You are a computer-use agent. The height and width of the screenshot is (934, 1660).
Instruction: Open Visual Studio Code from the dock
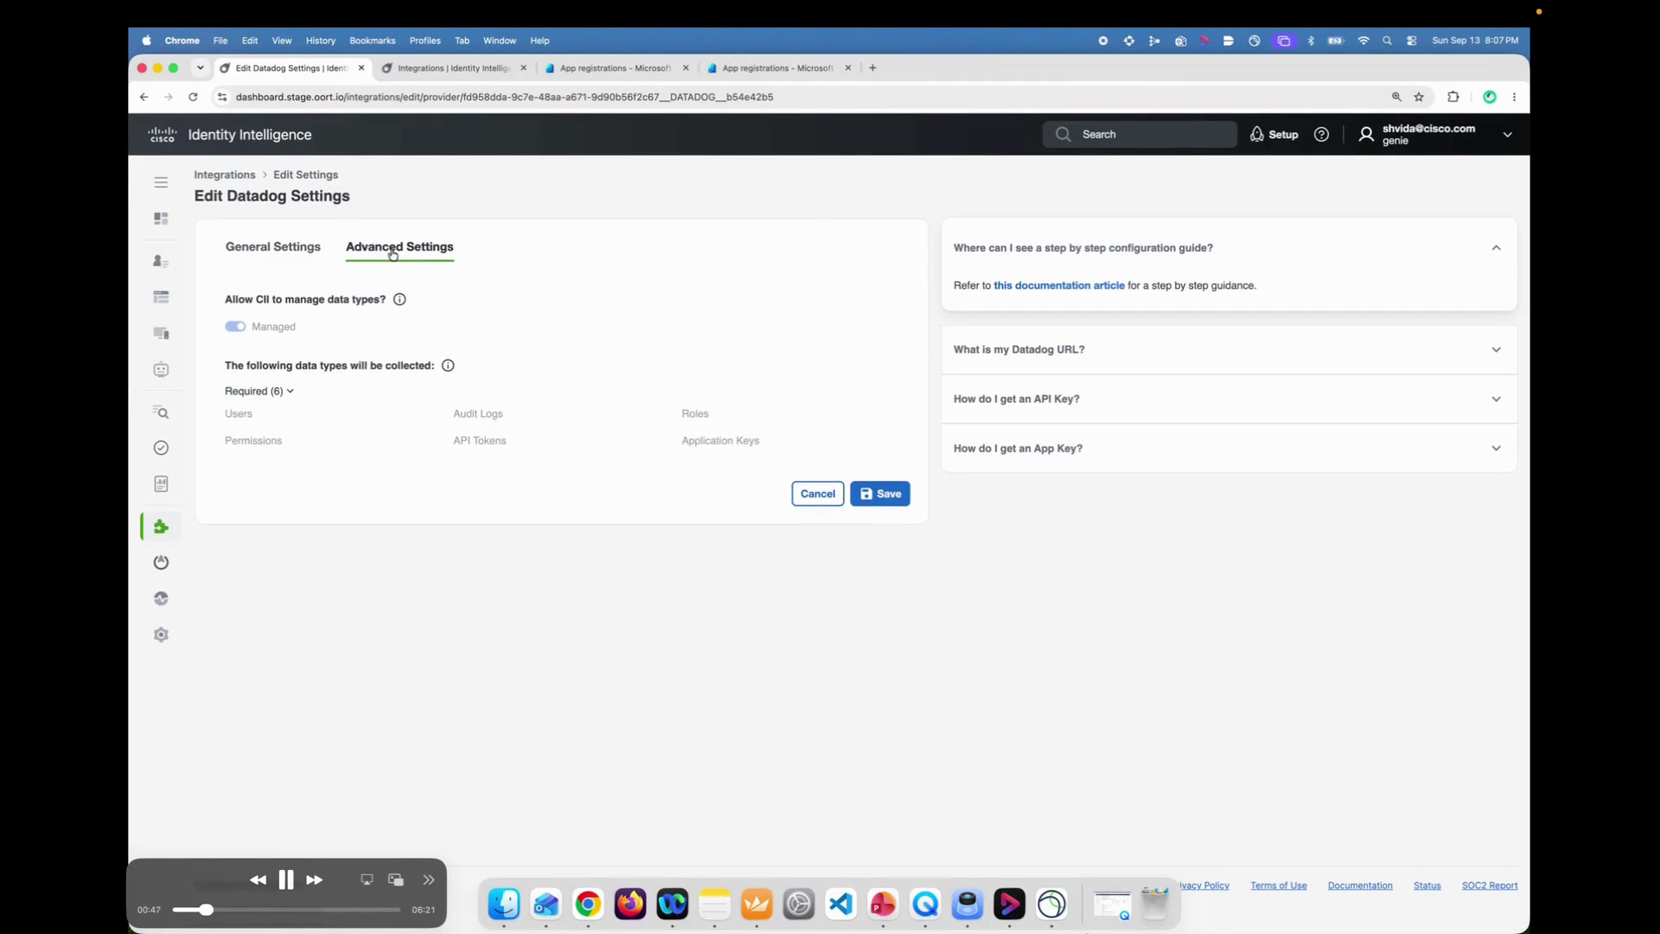pos(840,905)
